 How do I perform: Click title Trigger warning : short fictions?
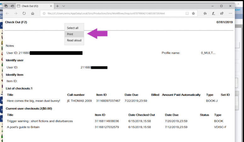coord(40,121)
